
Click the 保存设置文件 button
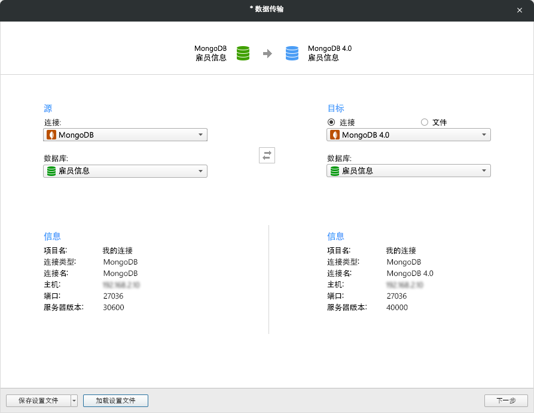38,401
